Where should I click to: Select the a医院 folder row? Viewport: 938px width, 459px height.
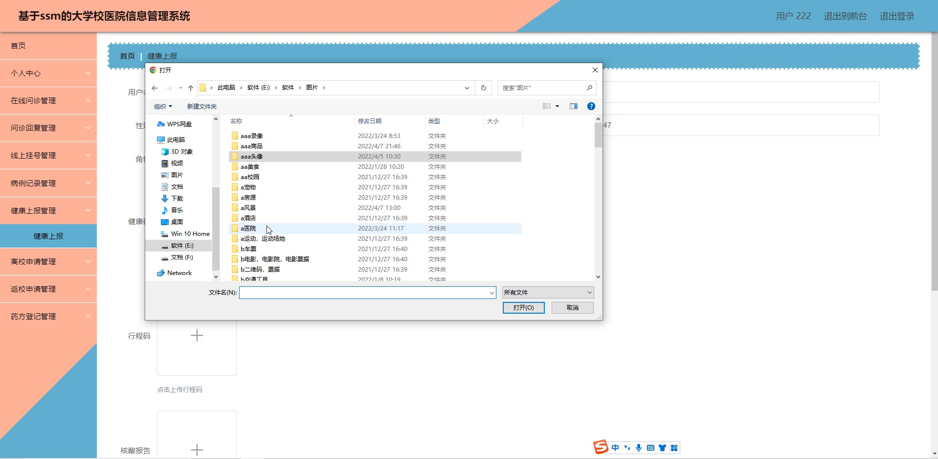click(x=375, y=229)
